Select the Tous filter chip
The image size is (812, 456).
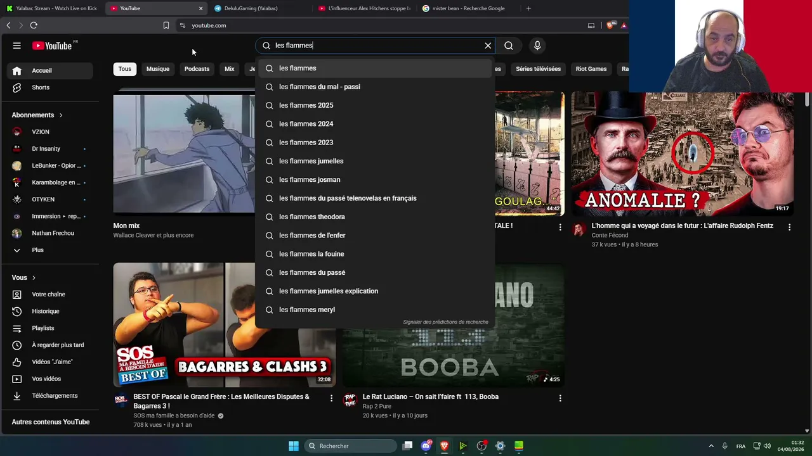click(x=125, y=69)
